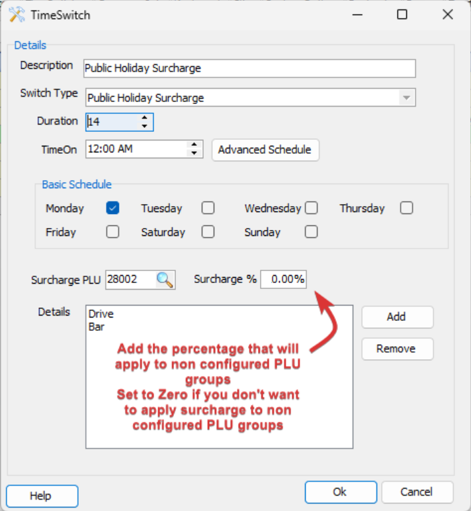The image size is (471, 511).
Task: Maximize the TimeSwitch window
Action: click(402, 15)
